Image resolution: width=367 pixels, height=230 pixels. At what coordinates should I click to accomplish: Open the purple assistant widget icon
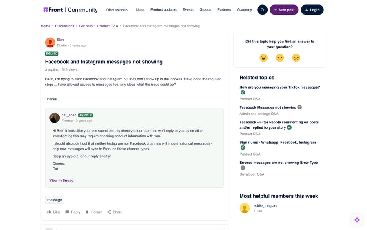coord(357,220)
